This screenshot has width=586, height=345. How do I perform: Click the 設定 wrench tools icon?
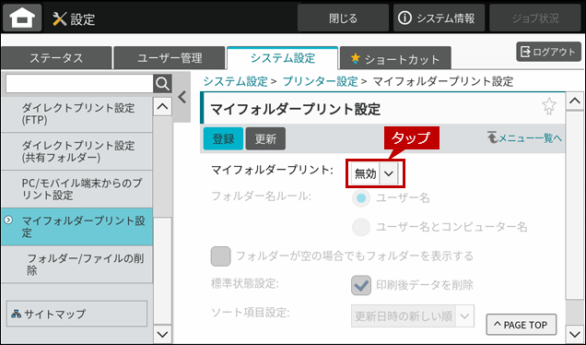pyautogui.click(x=59, y=18)
